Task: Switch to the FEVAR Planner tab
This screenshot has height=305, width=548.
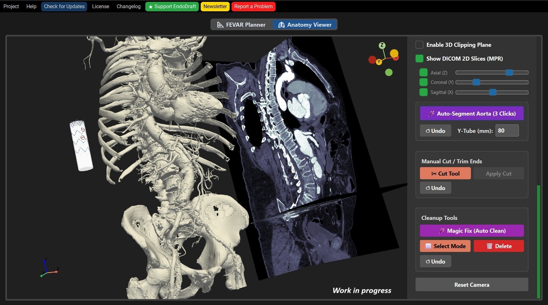Action: click(241, 25)
